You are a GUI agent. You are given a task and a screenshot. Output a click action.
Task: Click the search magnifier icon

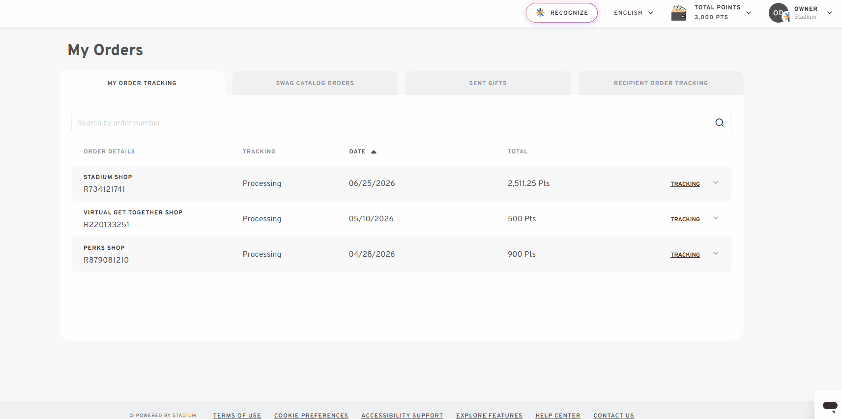tap(719, 122)
